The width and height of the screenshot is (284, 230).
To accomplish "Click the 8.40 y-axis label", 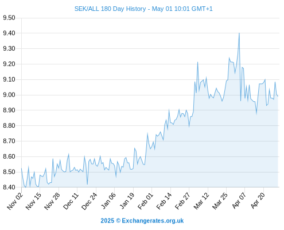I will click(x=9, y=187).
